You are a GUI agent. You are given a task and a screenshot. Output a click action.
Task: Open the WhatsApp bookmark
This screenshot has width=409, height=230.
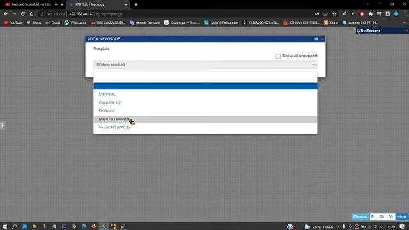click(75, 23)
